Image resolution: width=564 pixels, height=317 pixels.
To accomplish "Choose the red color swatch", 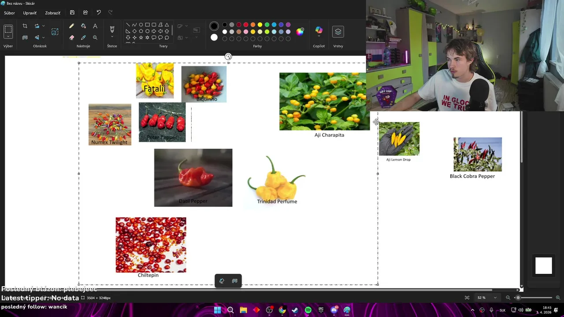I will tap(246, 25).
